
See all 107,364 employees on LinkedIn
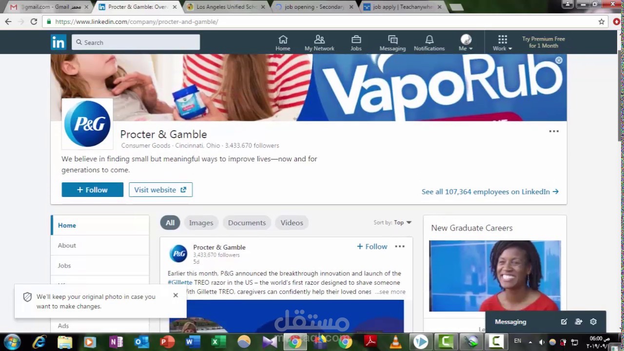[490, 192]
